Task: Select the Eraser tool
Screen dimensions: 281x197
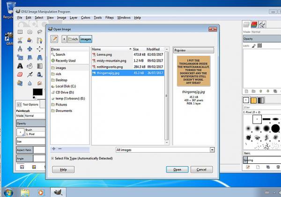Action: pyautogui.click(x=20, y=74)
